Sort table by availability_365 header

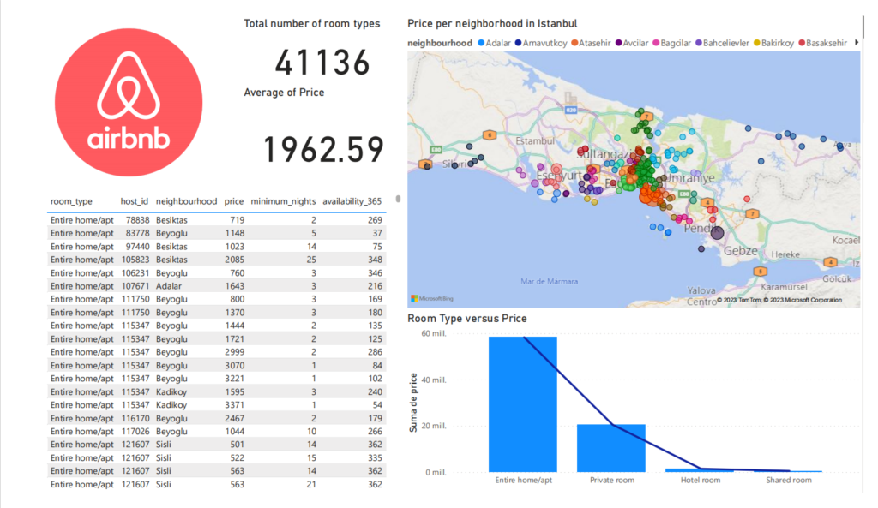[x=352, y=201]
